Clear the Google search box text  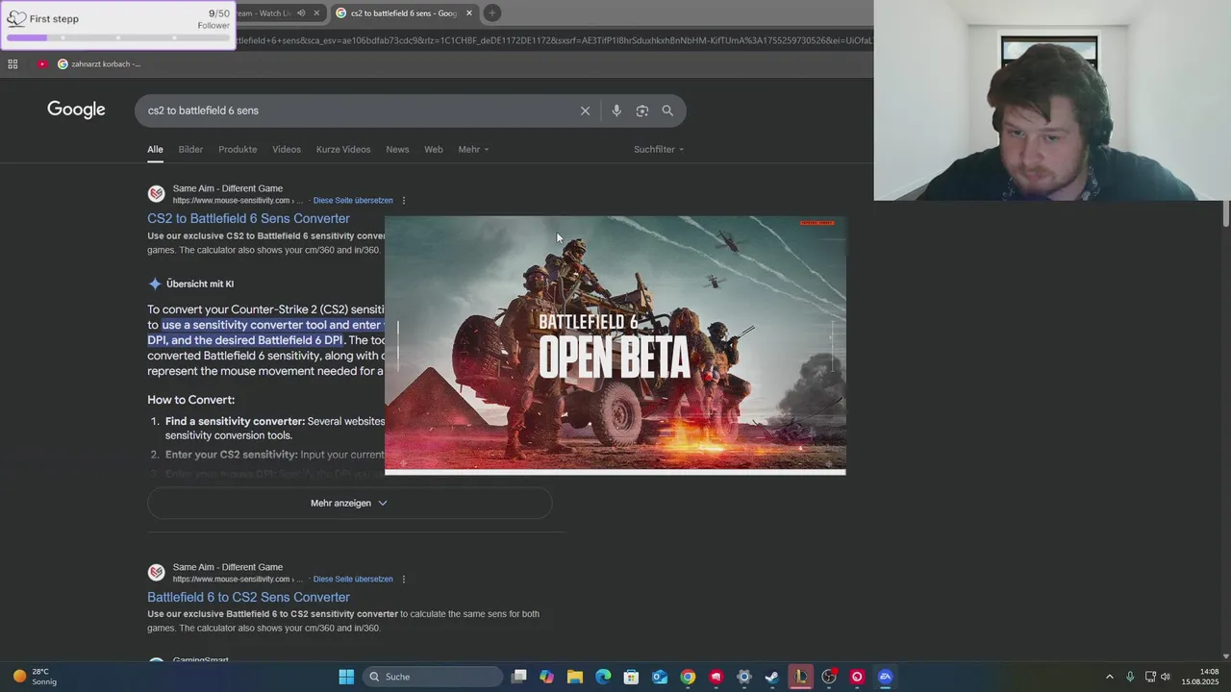click(585, 111)
